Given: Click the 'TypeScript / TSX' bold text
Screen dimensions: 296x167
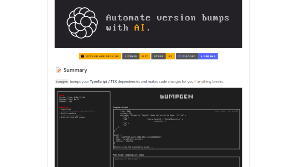Looking at the screenshot, I should click(x=103, y=82).
